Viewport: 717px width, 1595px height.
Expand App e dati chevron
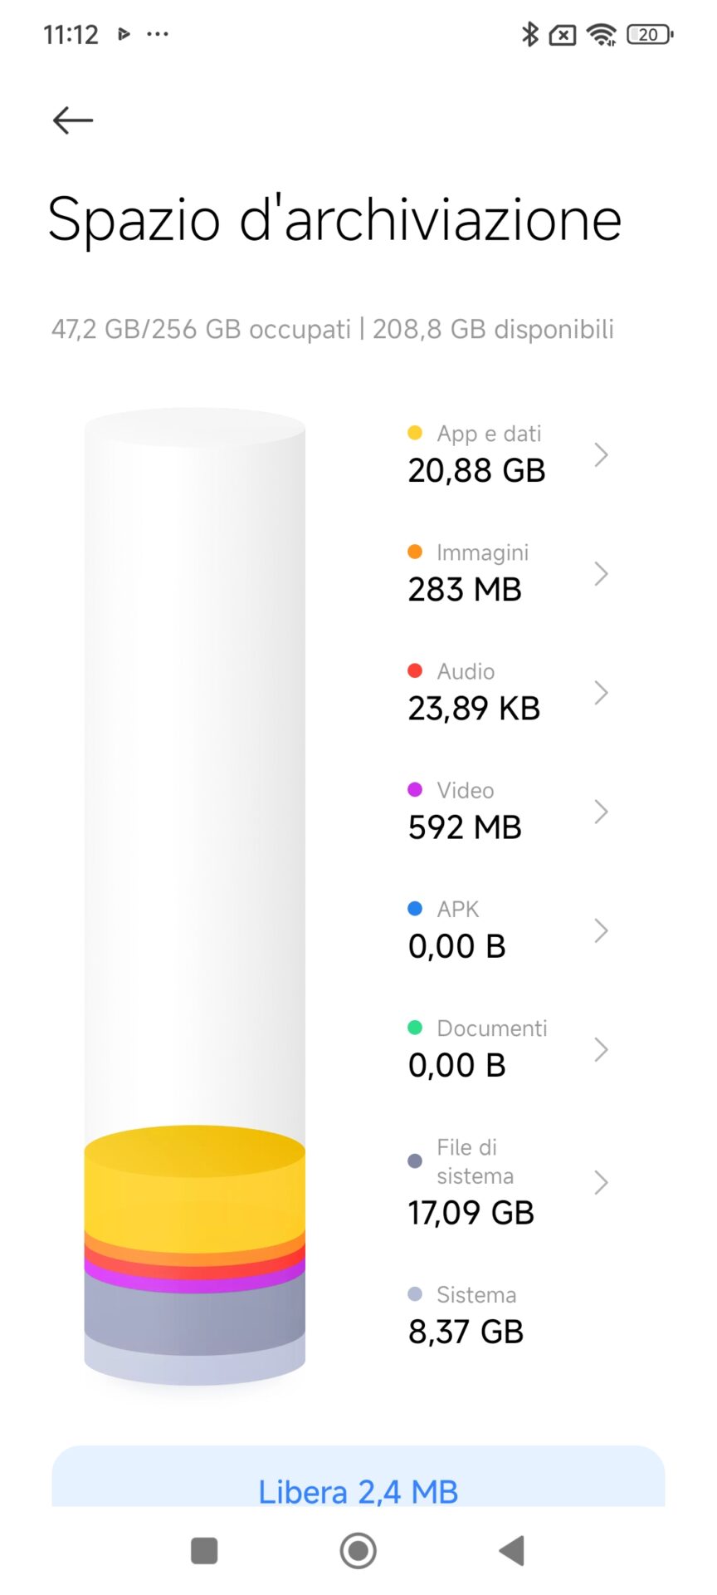(602, 454)
